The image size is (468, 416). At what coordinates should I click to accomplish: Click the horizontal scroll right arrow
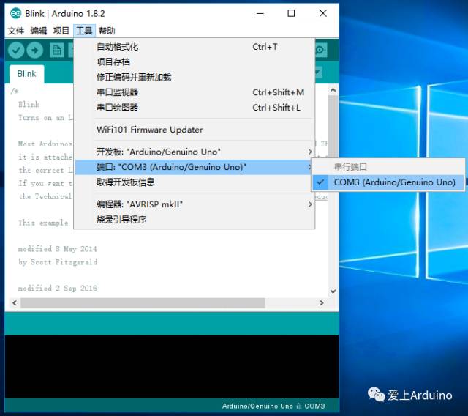(x=322, y=303)
